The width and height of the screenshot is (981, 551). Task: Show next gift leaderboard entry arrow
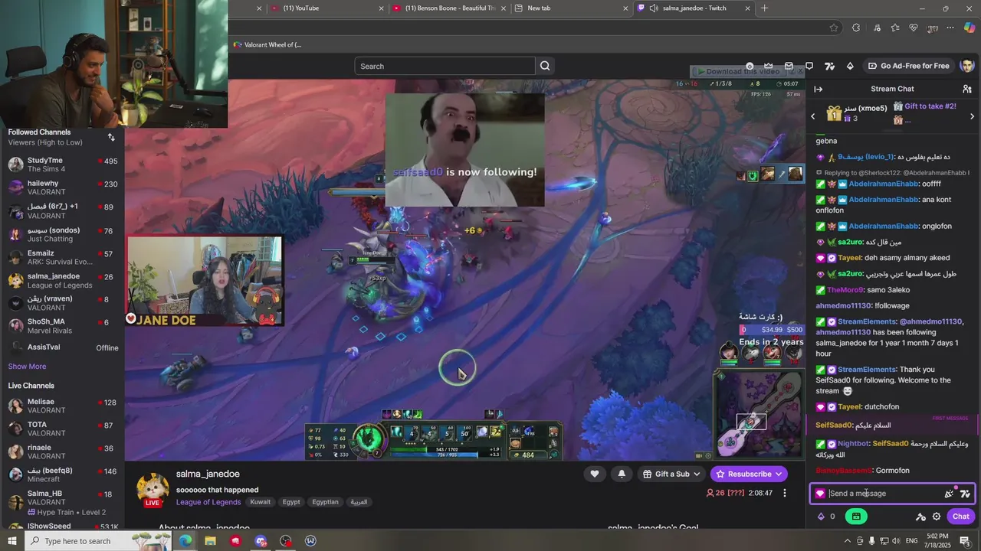coord(972,116)
